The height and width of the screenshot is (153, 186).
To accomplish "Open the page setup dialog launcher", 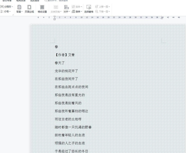I will point(13,15).
